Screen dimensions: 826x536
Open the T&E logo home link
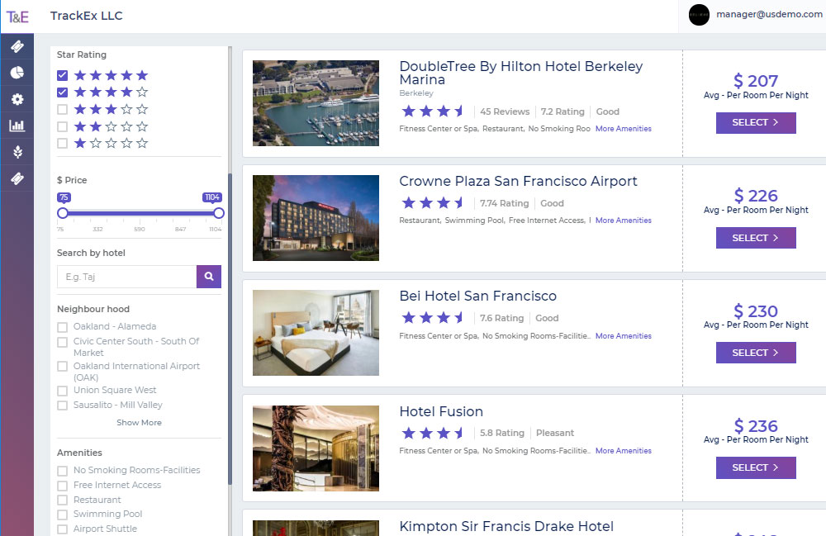(x=17, y=17)
